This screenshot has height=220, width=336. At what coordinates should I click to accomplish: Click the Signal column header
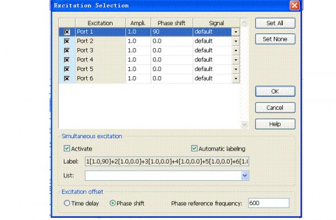click(x=216, y=23)
